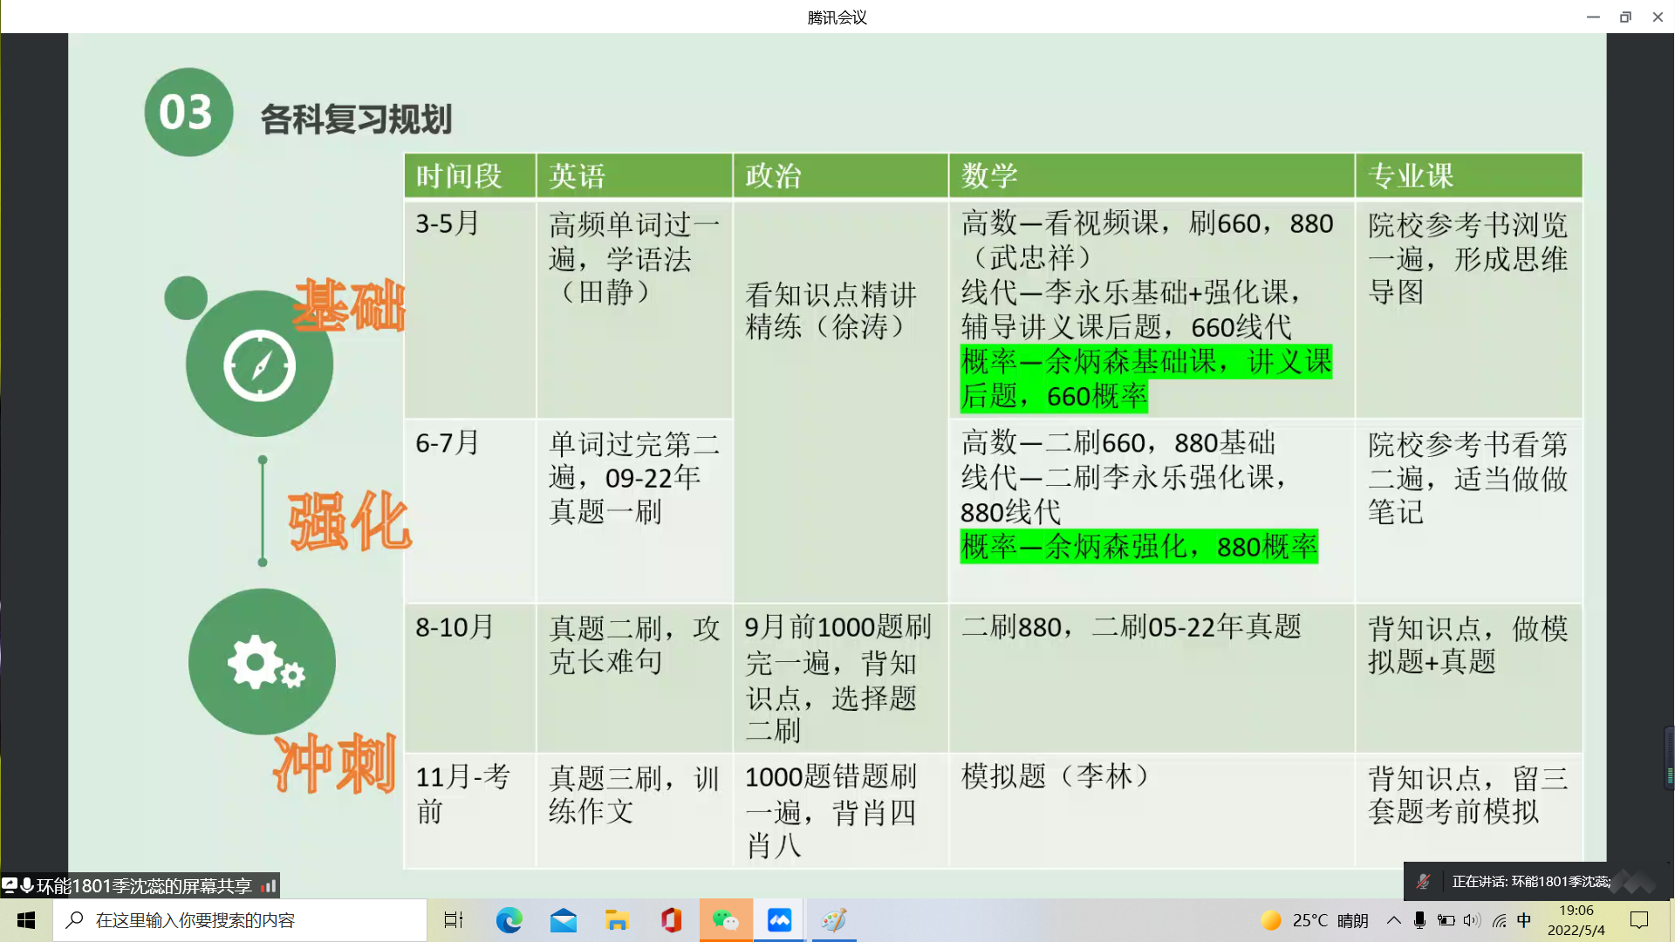Open the Windows Start menu
The height and width of the screenshot is (942, 1675).
[x=26, y=920]
